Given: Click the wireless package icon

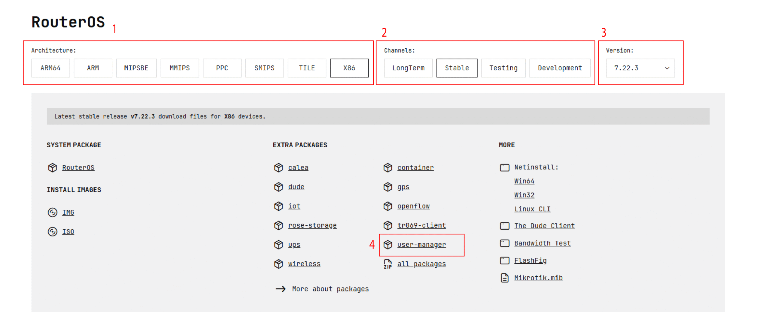Looking at the screenshot, I should point(278,264).
